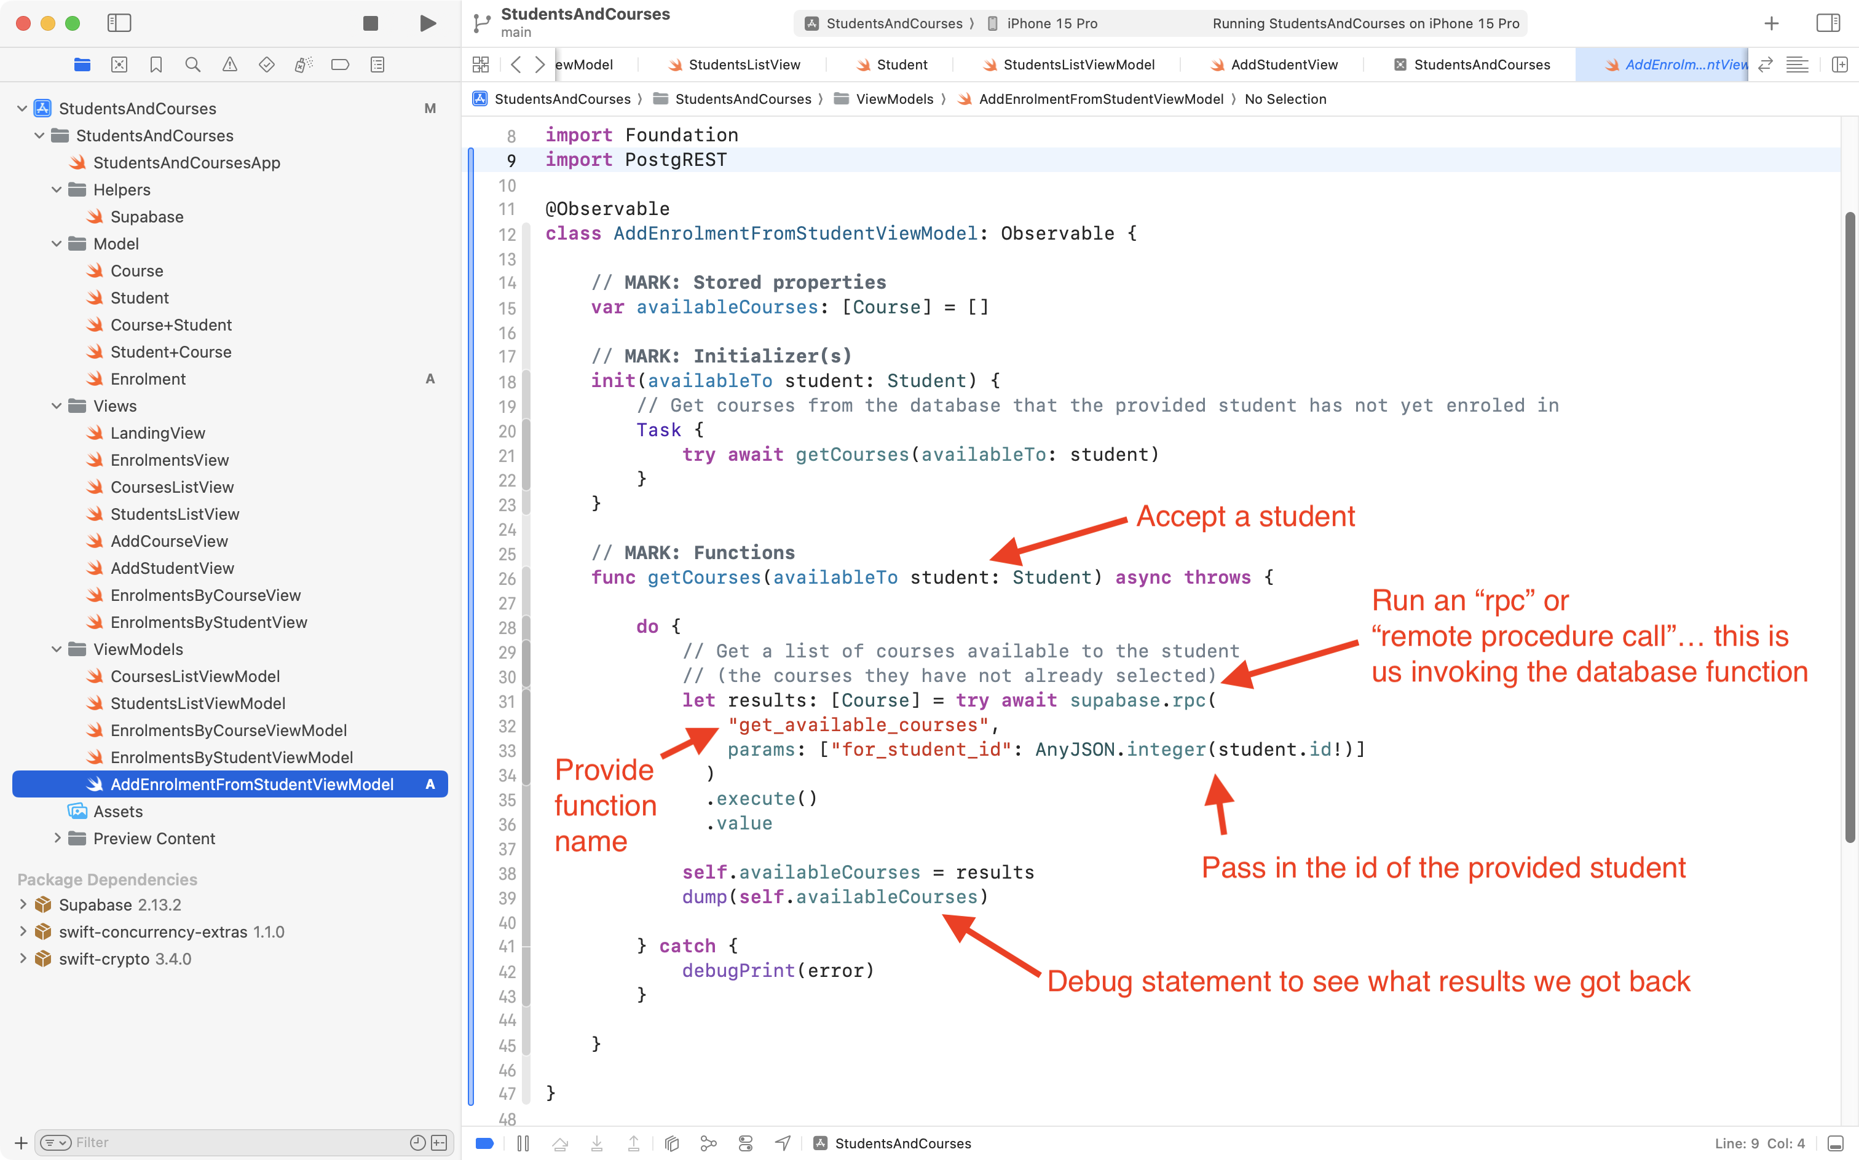Open the Debug Memory Graph icon
Screen dimensions: 1859x1160
(708, 1143)
